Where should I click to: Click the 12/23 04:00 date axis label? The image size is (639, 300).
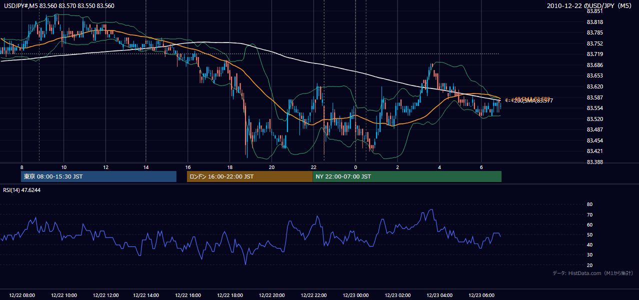tap(439, 295)
